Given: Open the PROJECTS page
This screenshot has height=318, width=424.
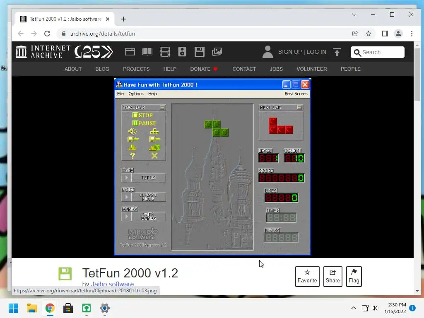Looking at the screenshot, I should pyautogui.click(x=136, y=69).
